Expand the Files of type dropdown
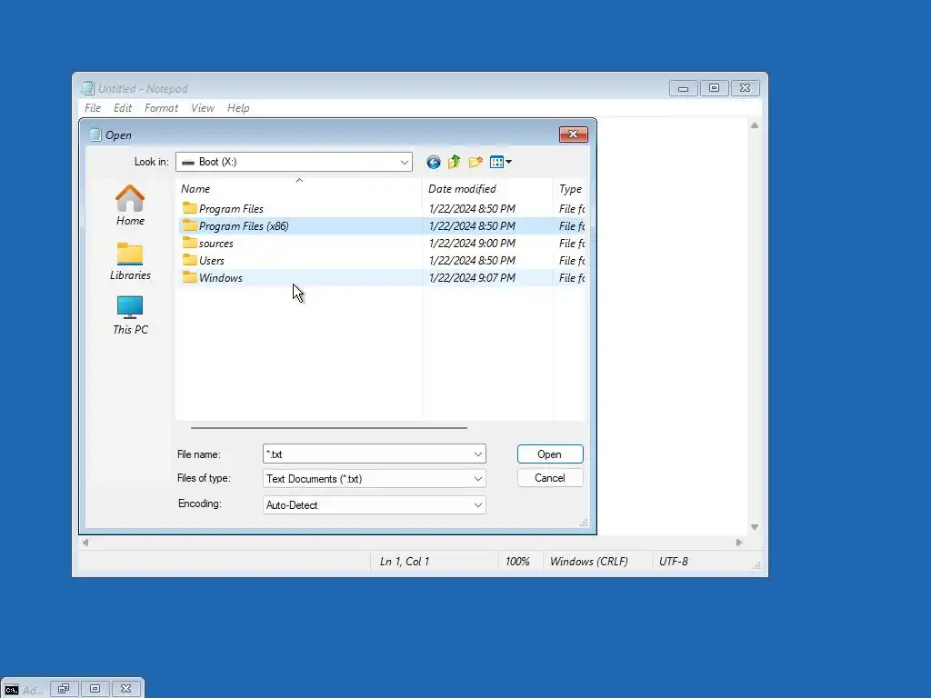The image size is (931, 698). click(478, 478)
